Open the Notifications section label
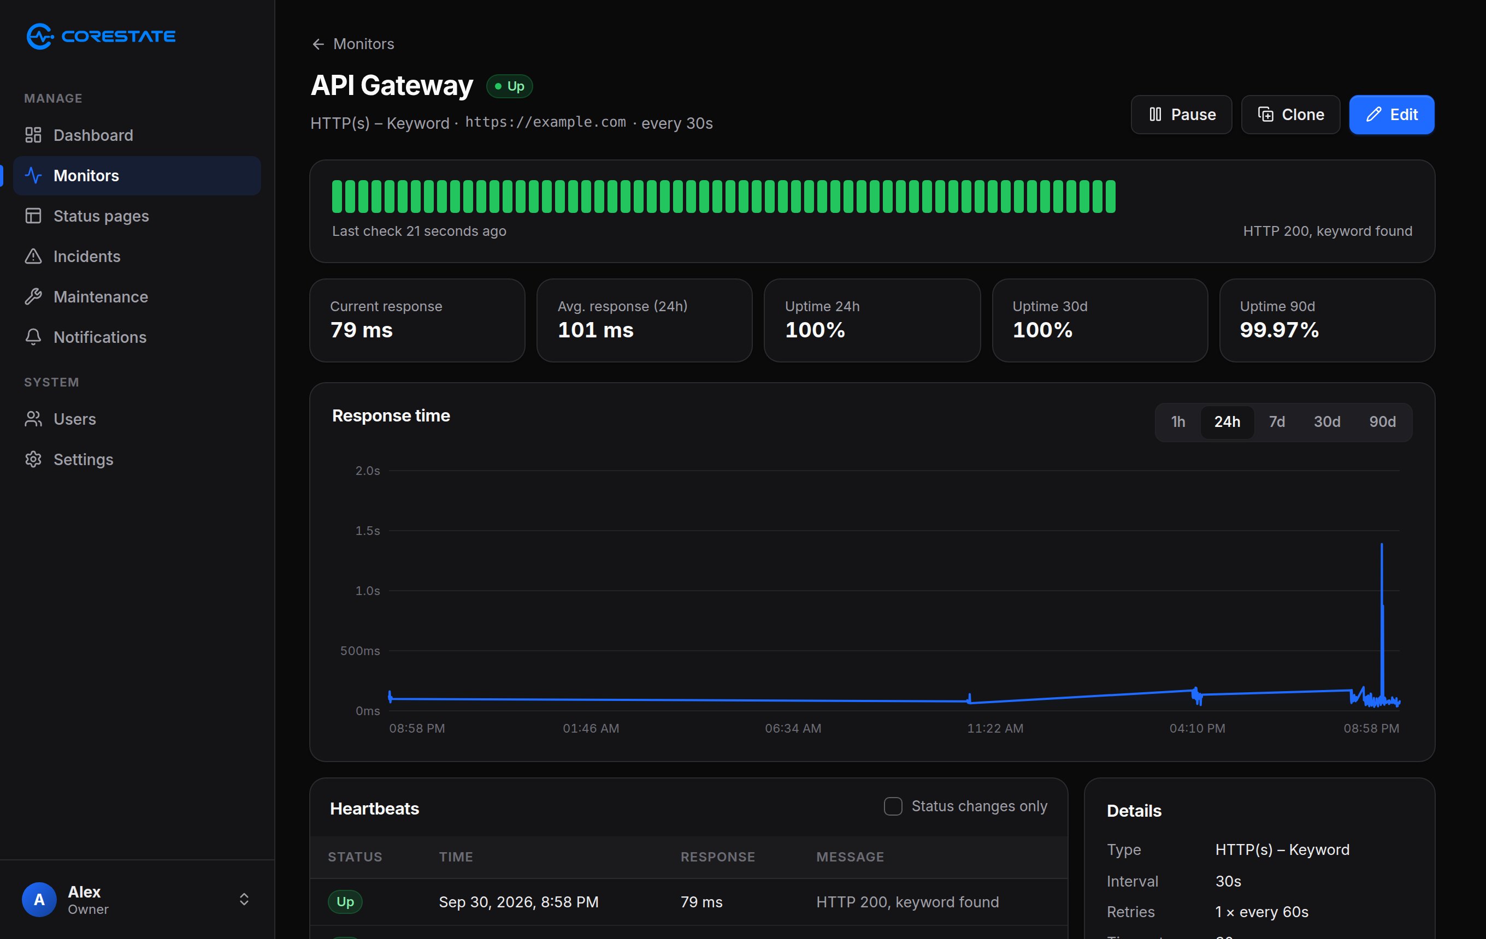The height and width of the screenshot is (939, 1486). (x=100, y=337)
